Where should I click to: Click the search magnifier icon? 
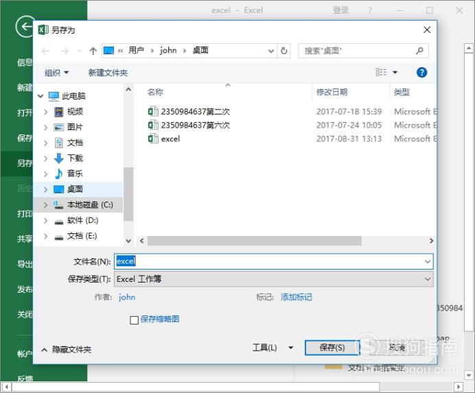point(419,51)
